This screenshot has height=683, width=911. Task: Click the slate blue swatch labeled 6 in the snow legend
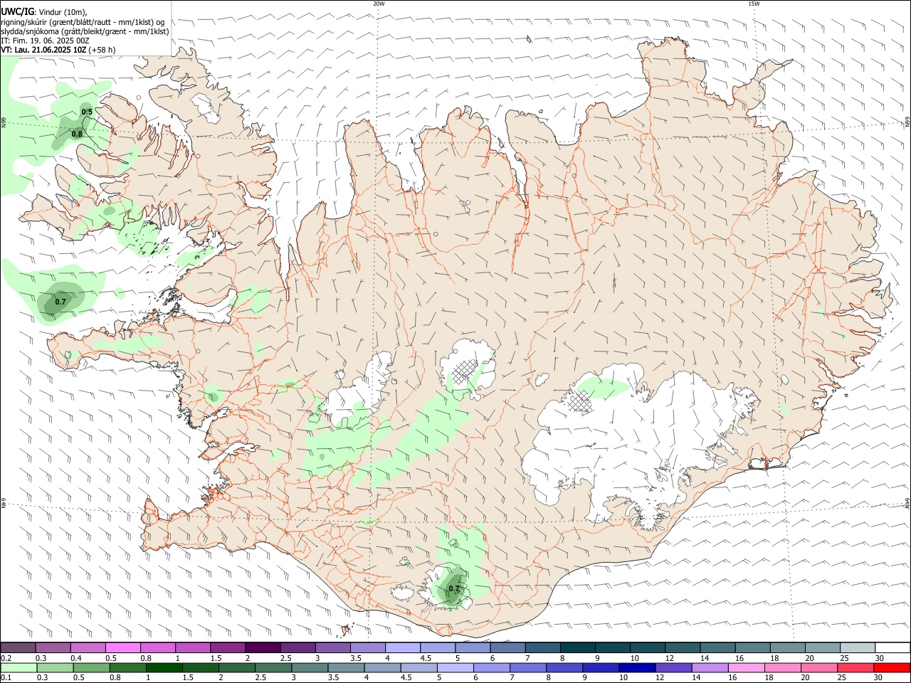(x=507, y=647)
